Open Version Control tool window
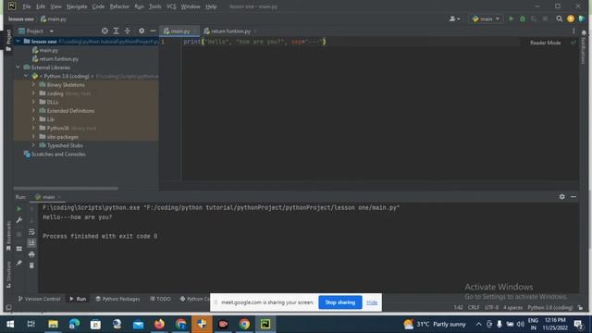The height and width of the screenshot is (333, 592). tap(39, 299)
